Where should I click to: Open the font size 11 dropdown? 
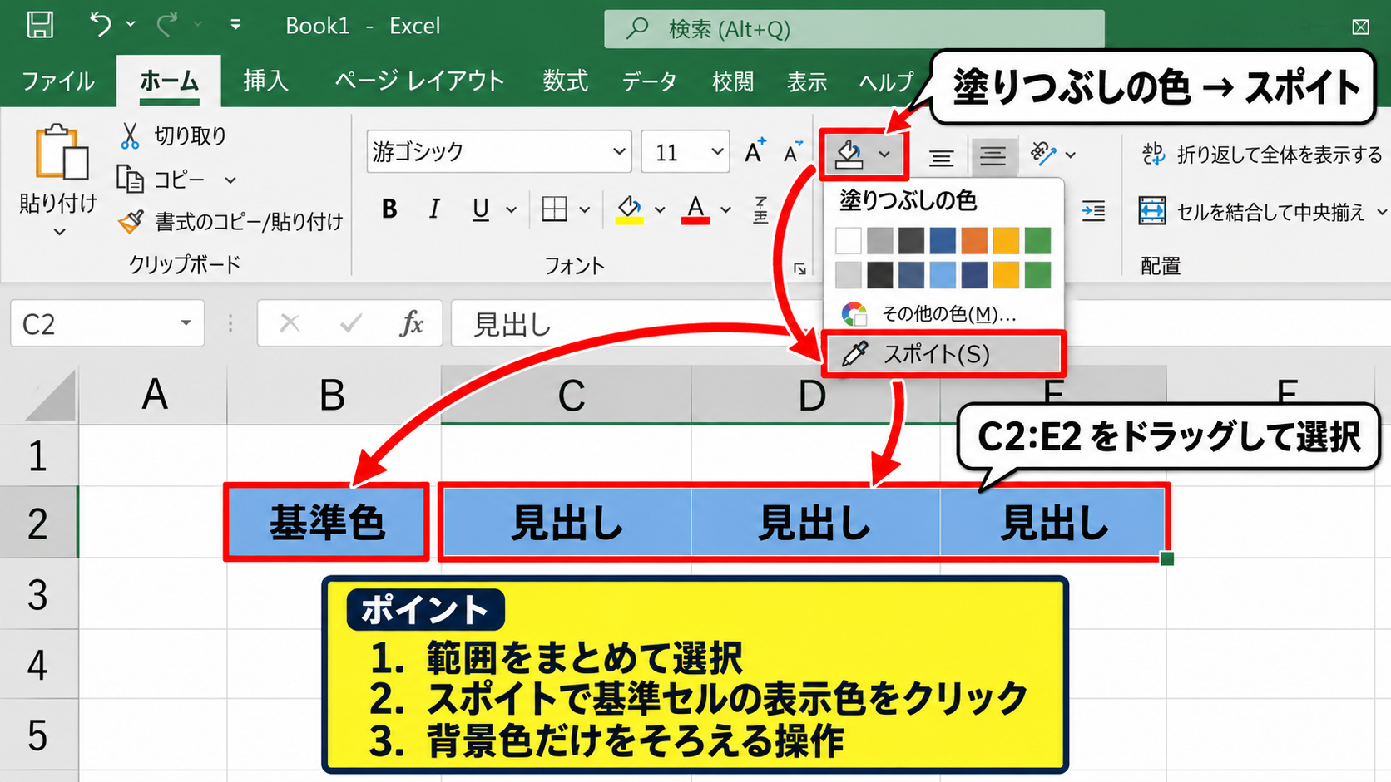(x=717, y=152)
